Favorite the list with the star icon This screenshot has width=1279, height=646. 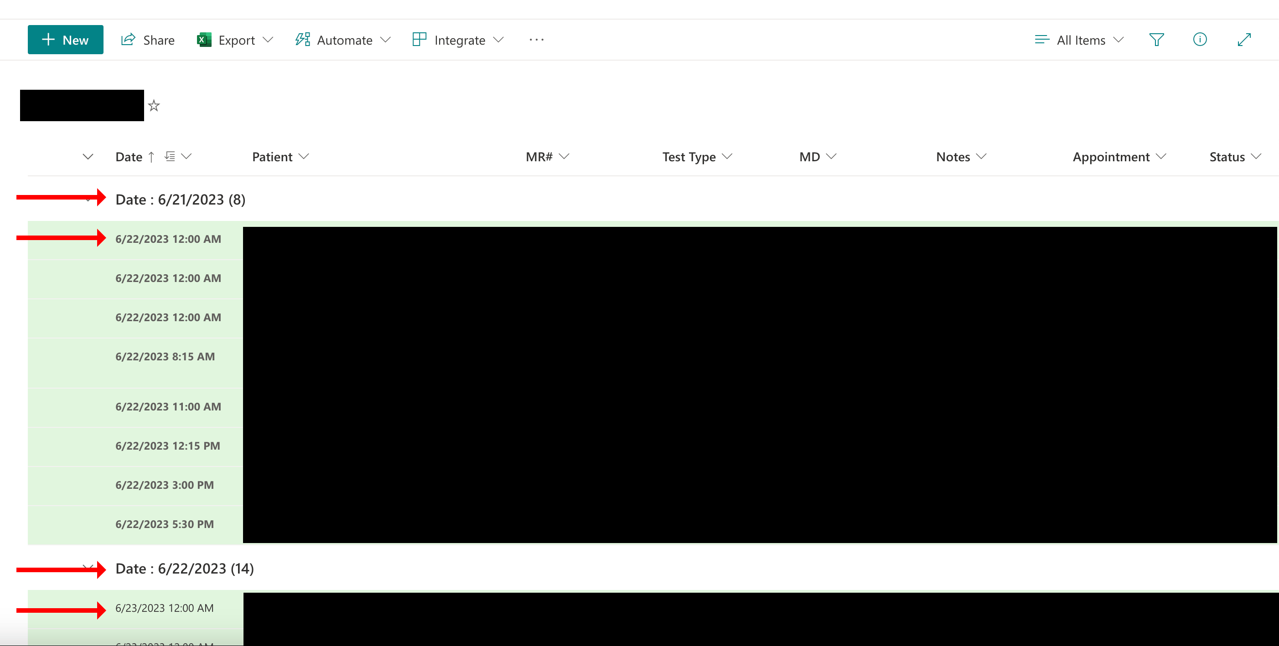(x=154, y=106)
